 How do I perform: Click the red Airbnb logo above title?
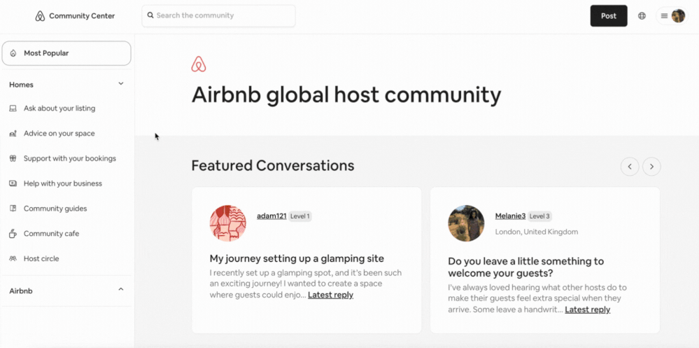(x=199, y=64)
